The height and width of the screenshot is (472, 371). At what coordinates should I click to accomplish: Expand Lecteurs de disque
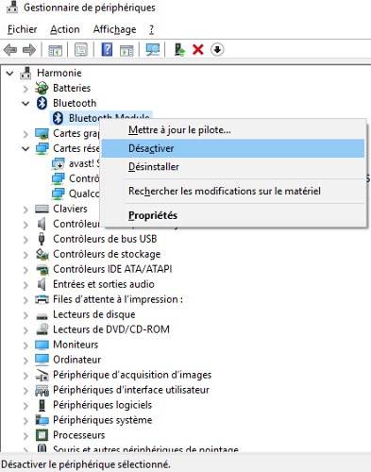tap(25, 315)
